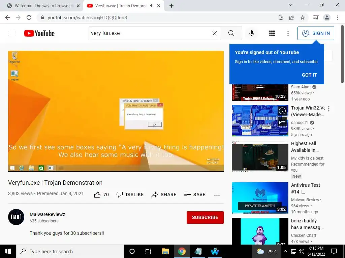Open the Highest Fall Available video title
Viewport: 345px width, 258px height.
pyautogui.click(x=305, y=147)
